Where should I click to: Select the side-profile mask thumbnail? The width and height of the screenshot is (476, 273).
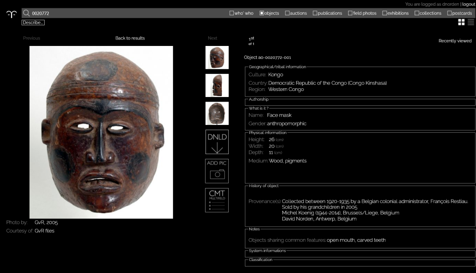(217, 85)
